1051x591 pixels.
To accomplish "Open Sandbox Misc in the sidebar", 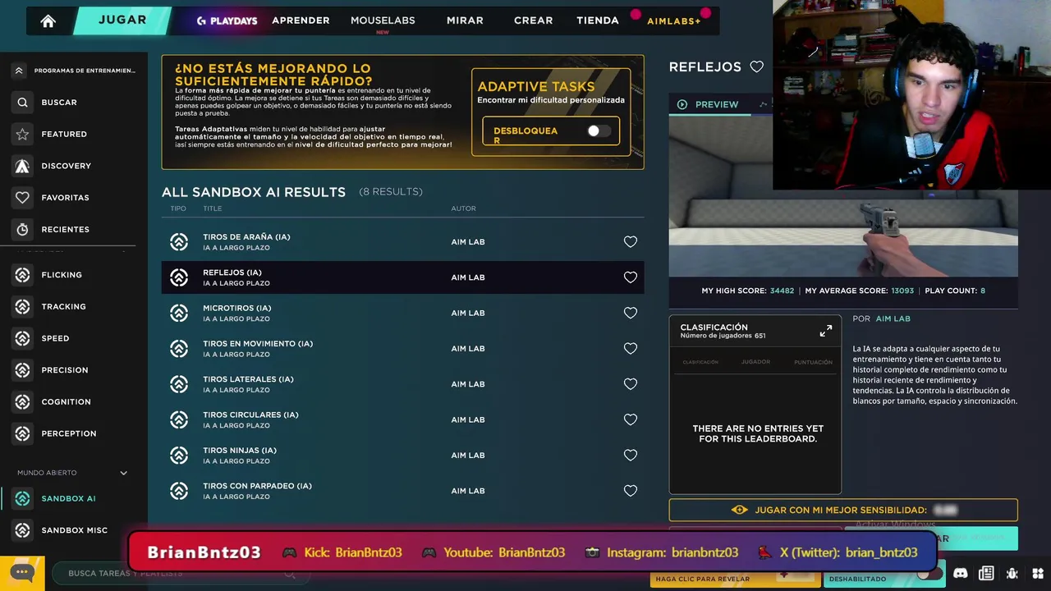I will tap(74, 530).
